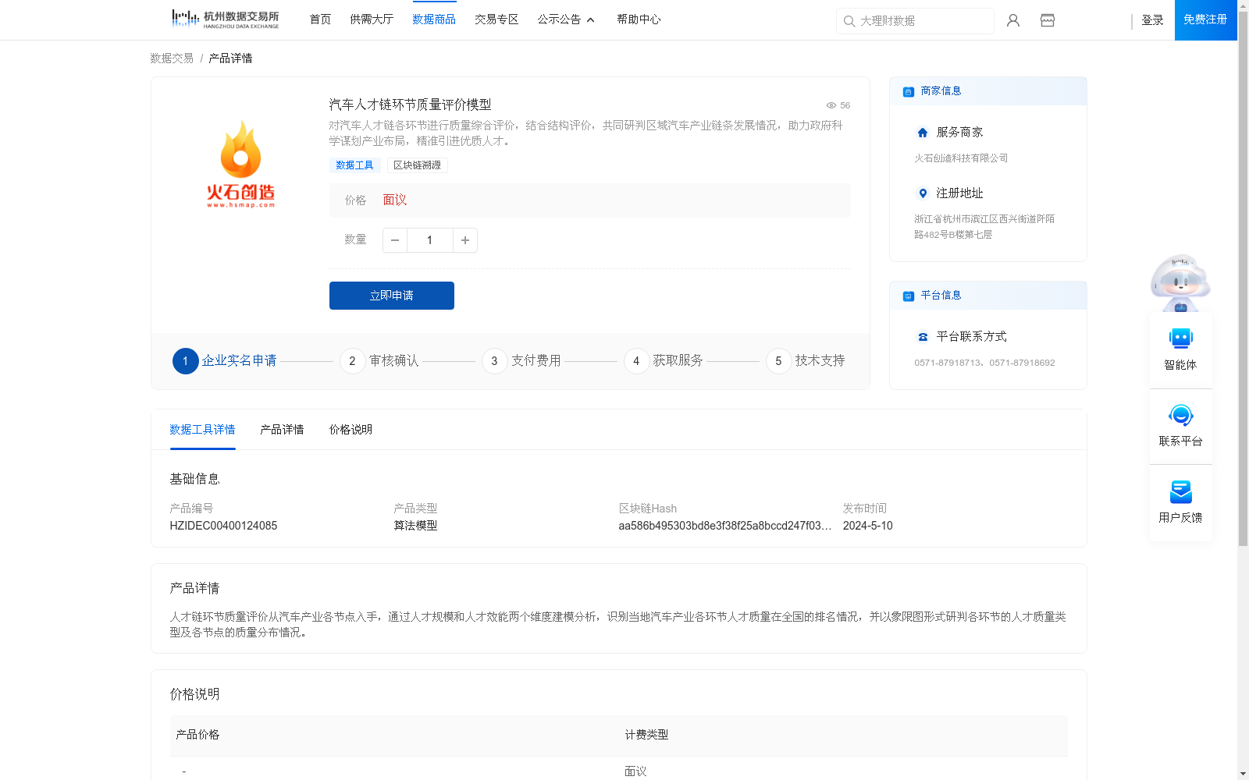Click the 区块链溯源 tag
Screen dimensions: 1249x780
click(x=417, y=165)
